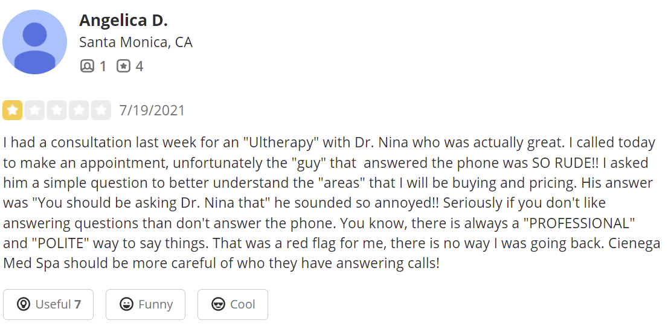Click the review text paragraph
This screenshot has height=326, width=671.
point(332,203)
